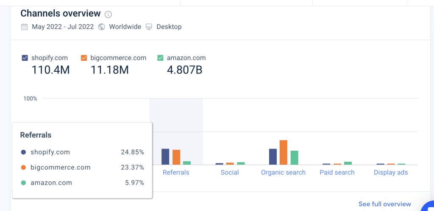Click the blue bar in Organic search
This screenshot has height=211, width=434.
(x=273, y=157)
